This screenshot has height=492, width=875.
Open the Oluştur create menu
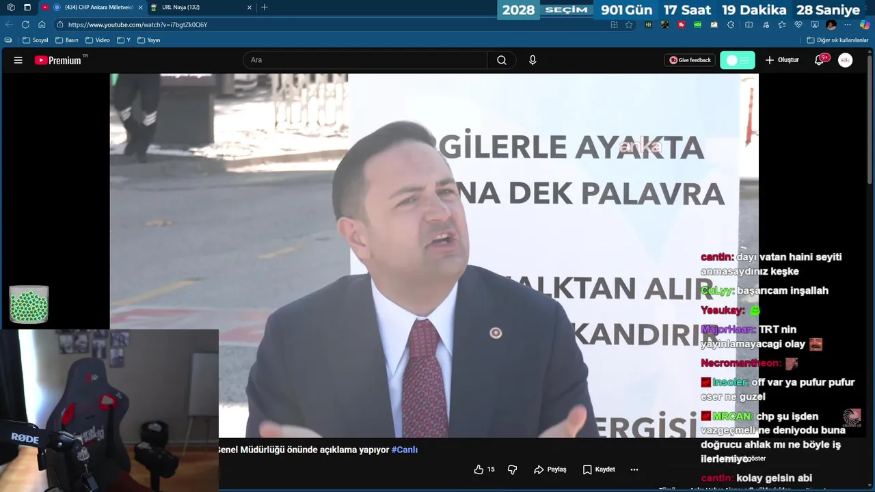[782, 60]
